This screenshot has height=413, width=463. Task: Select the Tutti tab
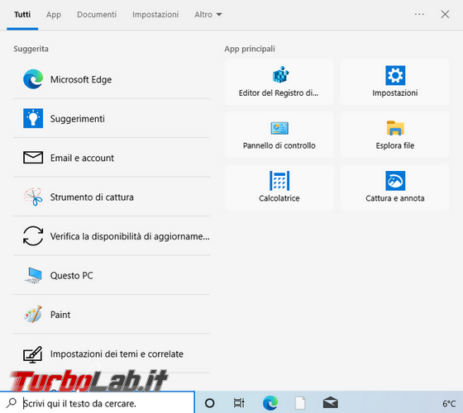point(22,15)
